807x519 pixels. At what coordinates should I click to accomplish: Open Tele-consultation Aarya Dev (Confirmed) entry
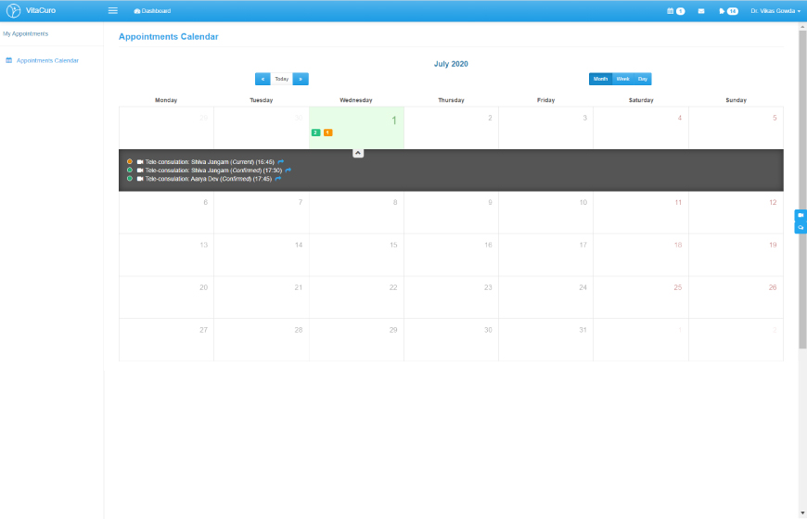[209, 179]
